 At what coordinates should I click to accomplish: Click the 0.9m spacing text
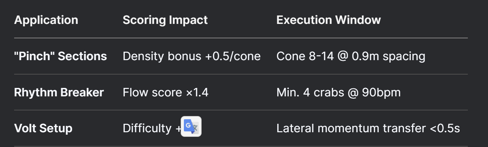click(389, 56)
